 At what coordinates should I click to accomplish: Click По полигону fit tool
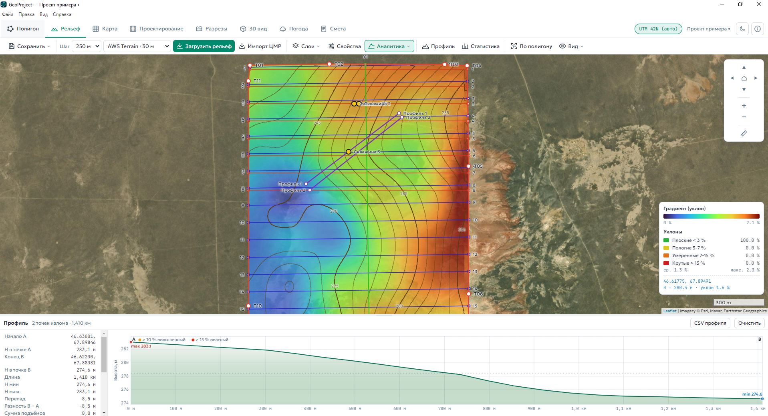tap(531, 46)
